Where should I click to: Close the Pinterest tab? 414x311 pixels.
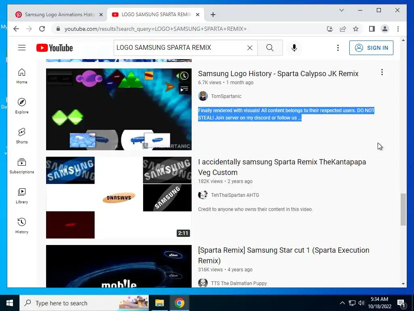(101, 15)
